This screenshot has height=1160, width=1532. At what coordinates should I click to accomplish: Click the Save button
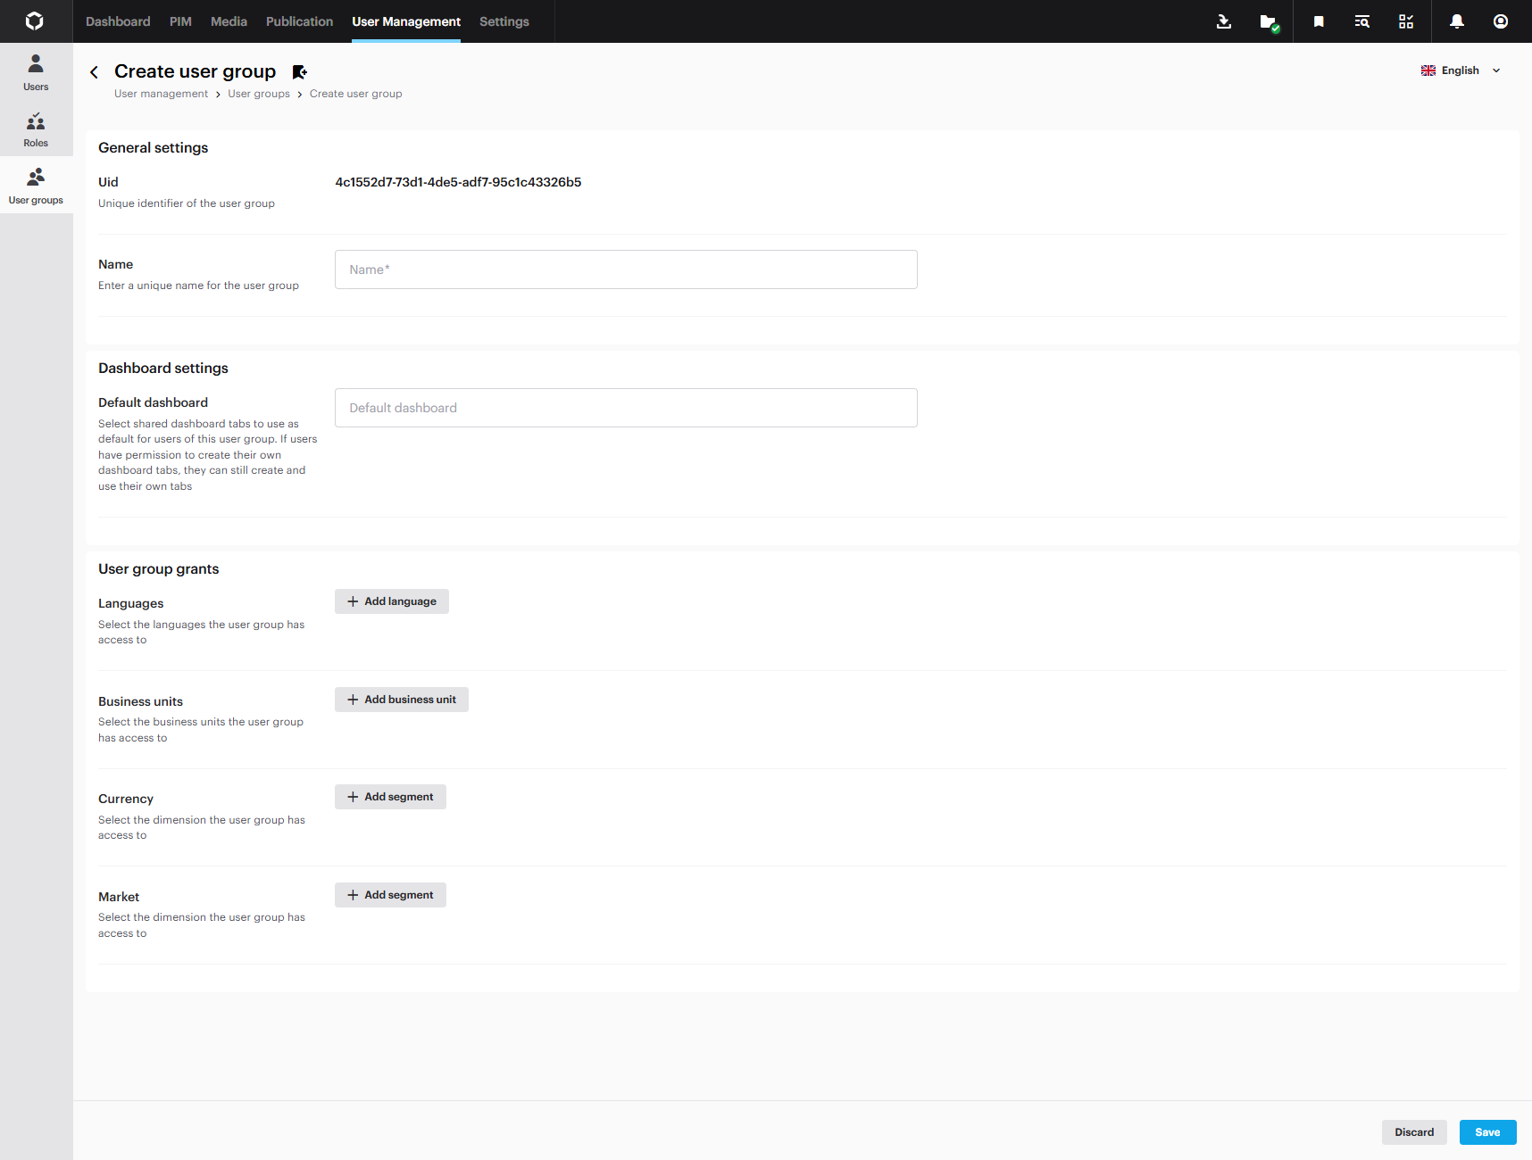click(1486, 1132)
